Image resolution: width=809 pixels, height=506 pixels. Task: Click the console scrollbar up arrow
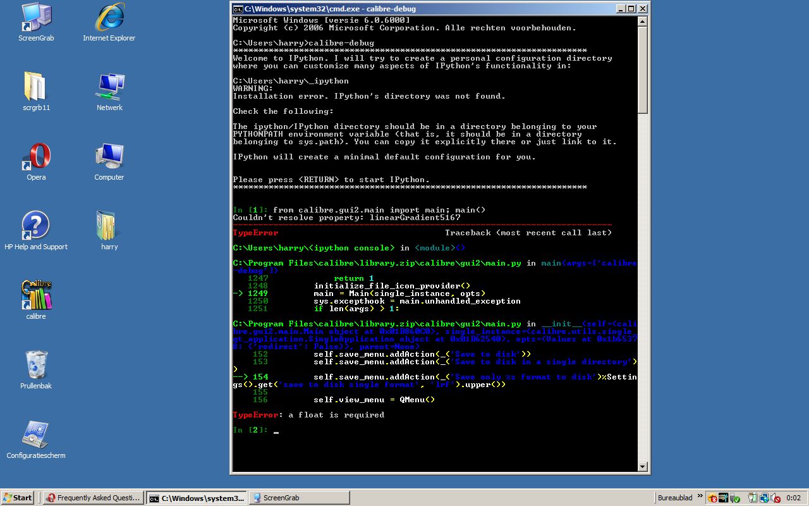(x=643, y=22)
